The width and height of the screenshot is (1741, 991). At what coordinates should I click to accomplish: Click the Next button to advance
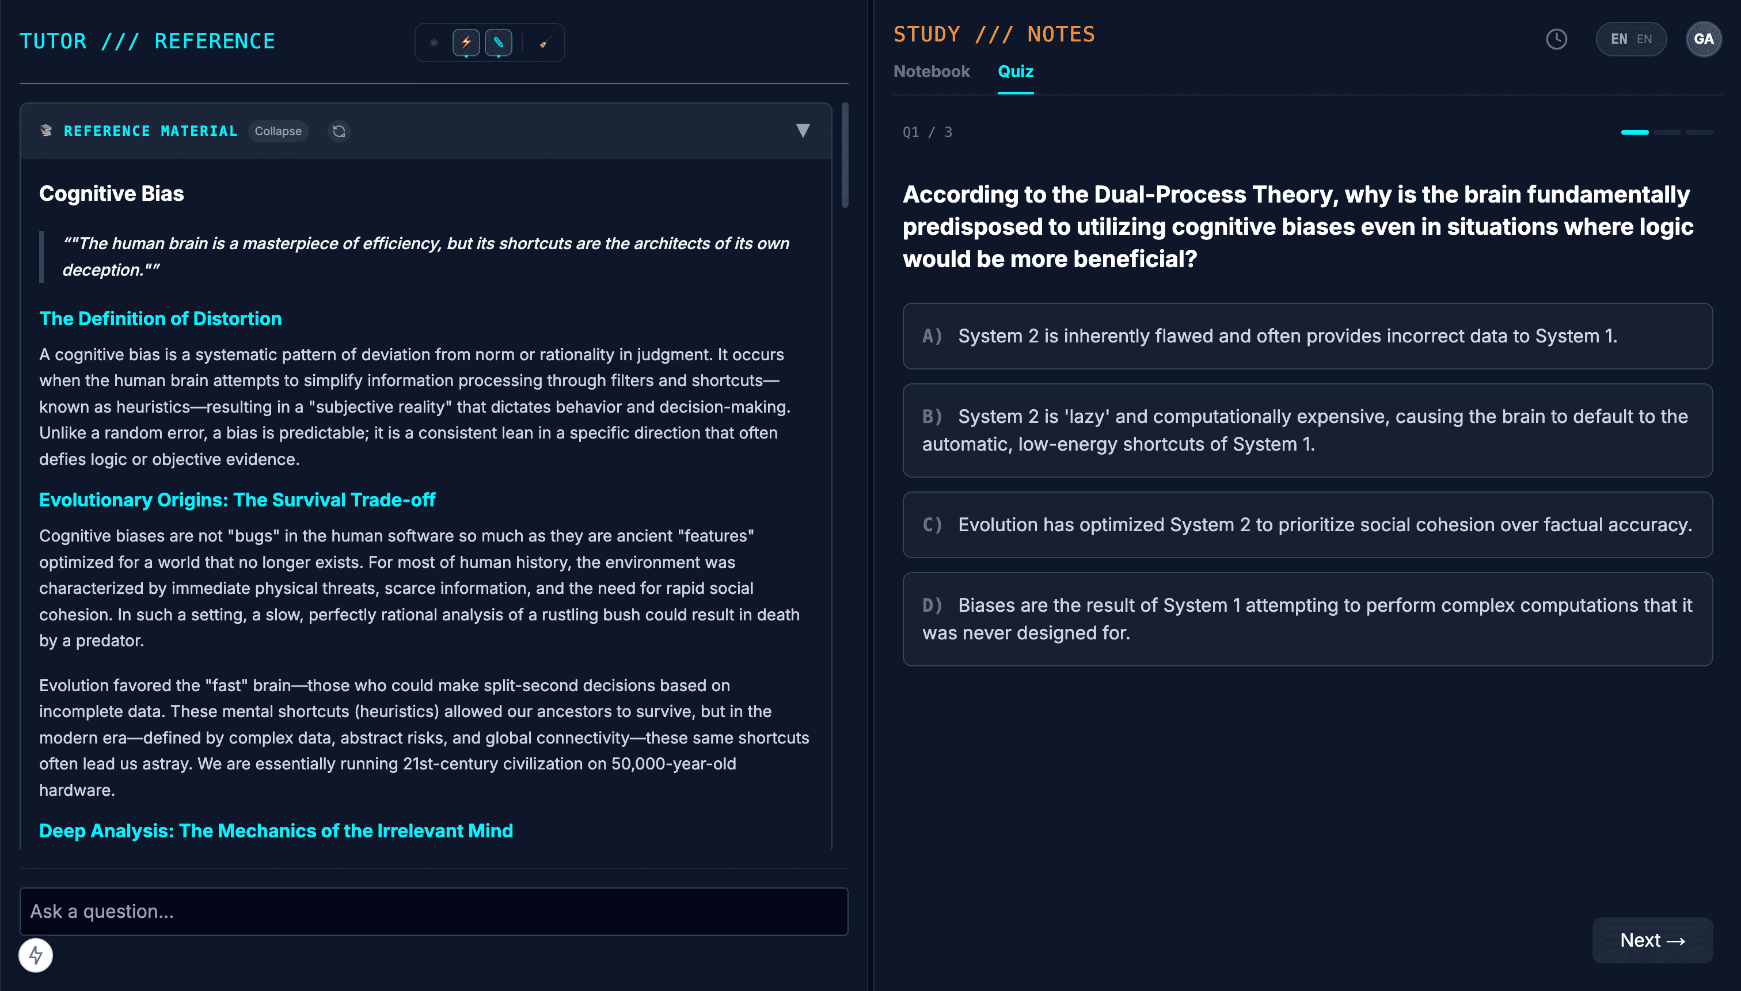coord(1652,939)
